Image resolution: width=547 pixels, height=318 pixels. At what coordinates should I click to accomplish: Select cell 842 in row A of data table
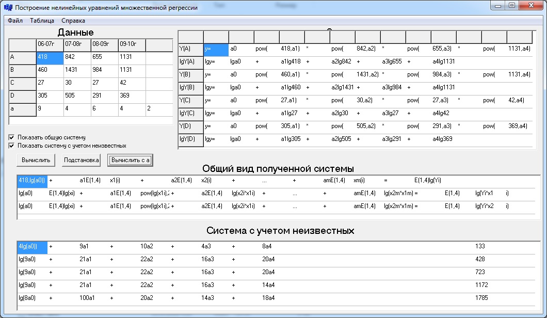[x=77, y=58]
